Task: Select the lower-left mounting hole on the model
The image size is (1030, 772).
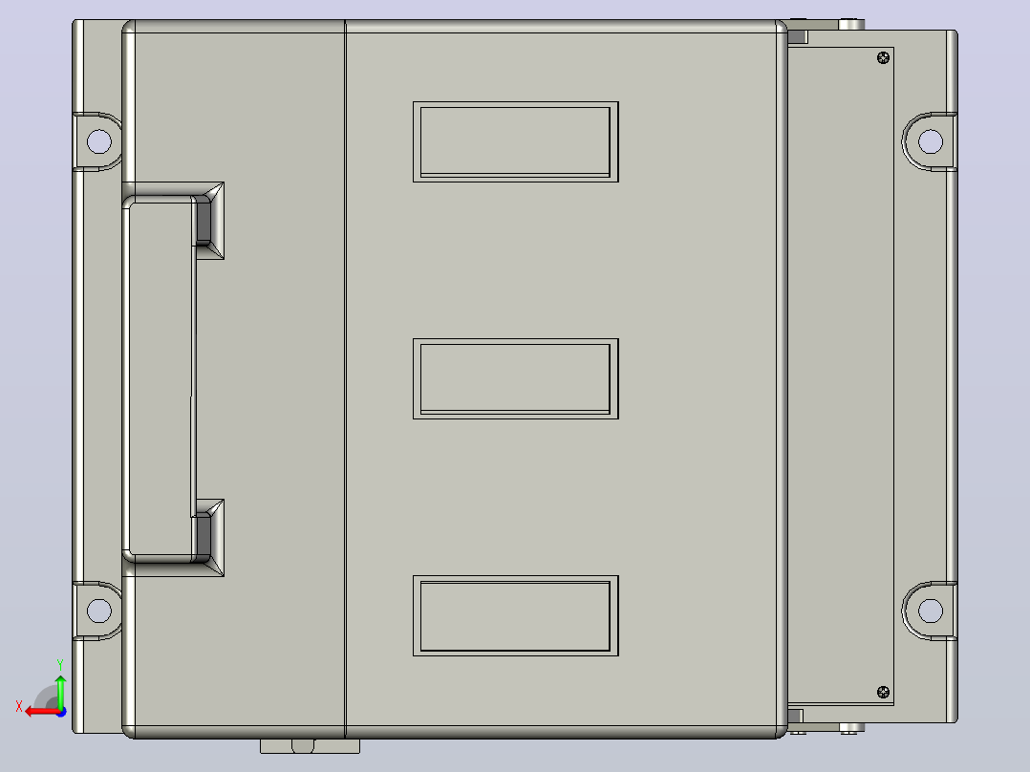Action: point(99,611)
